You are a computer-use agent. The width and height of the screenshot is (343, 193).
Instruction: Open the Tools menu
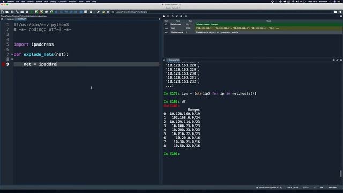point(81,1)
